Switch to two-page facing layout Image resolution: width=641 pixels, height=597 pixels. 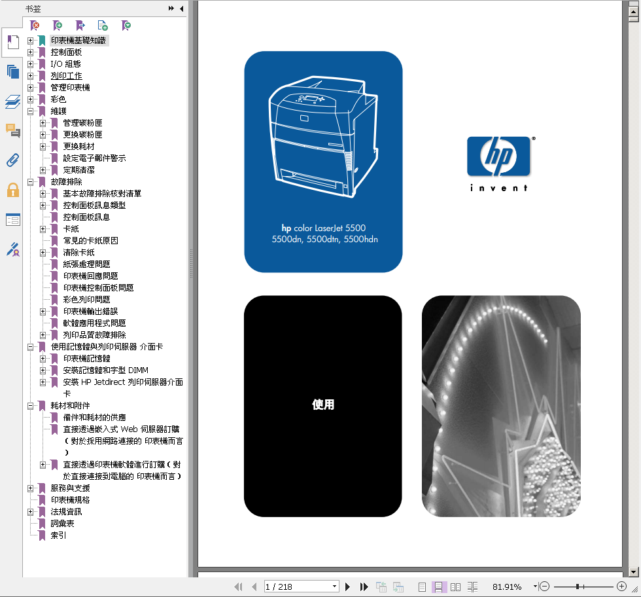pyautogui.click(x=455, y=587)
